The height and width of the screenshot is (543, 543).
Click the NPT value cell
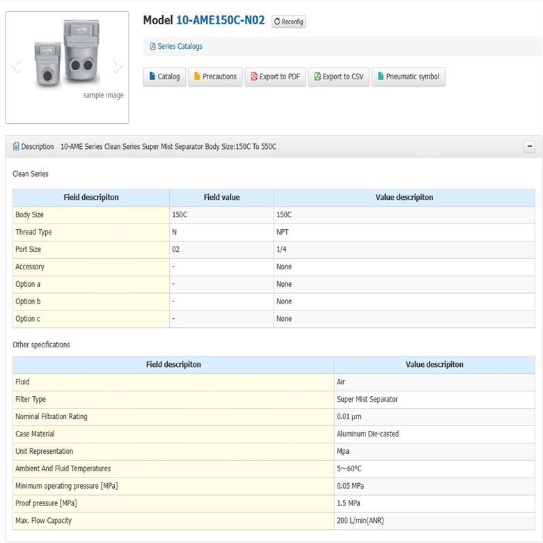click(404, 233)
